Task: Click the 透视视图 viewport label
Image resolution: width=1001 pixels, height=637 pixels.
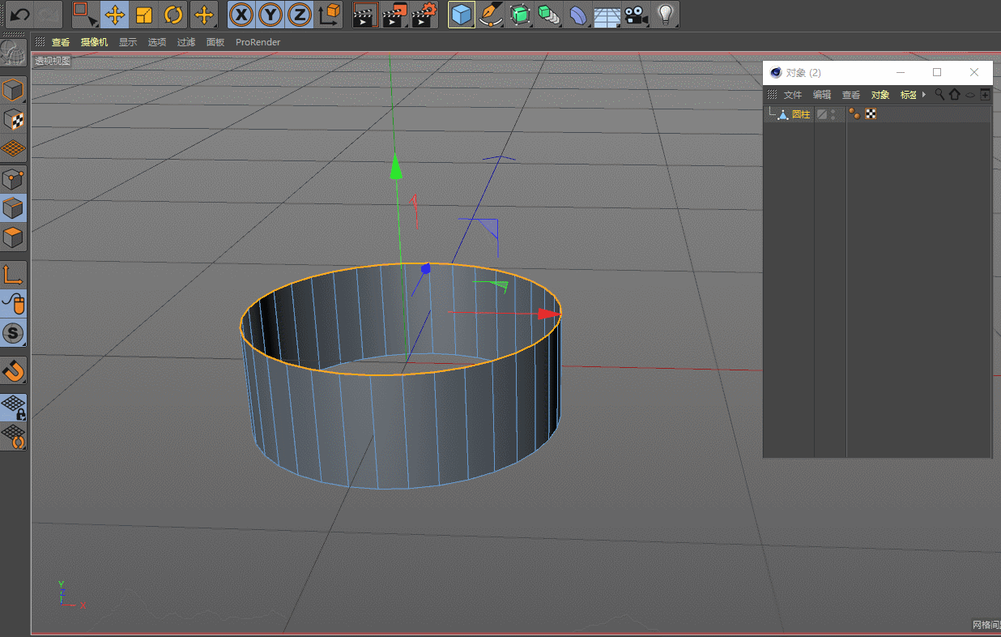Action: point(53,61)
